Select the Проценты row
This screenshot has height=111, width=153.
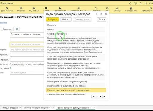[x=76, y=25]
